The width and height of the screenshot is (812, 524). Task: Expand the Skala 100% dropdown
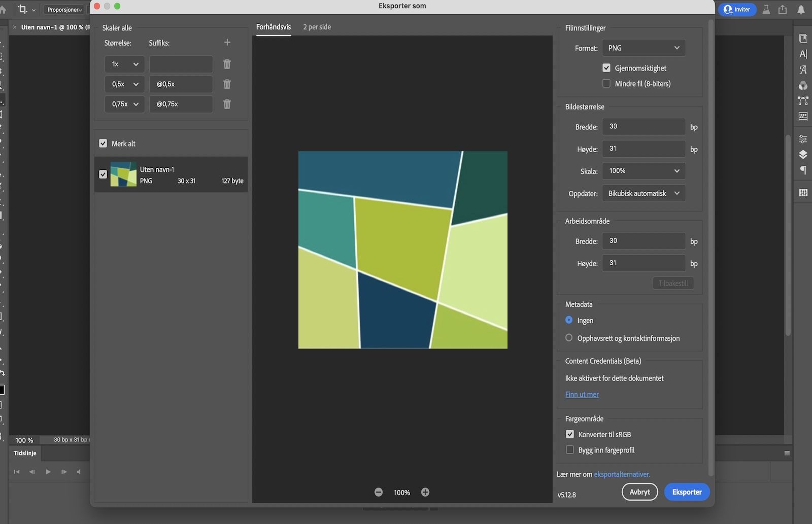click(x=644, y=171)
